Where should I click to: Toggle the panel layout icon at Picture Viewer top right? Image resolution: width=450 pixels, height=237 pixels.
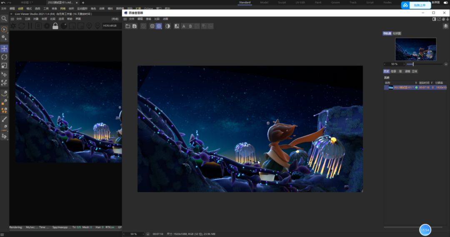(434, 19)
